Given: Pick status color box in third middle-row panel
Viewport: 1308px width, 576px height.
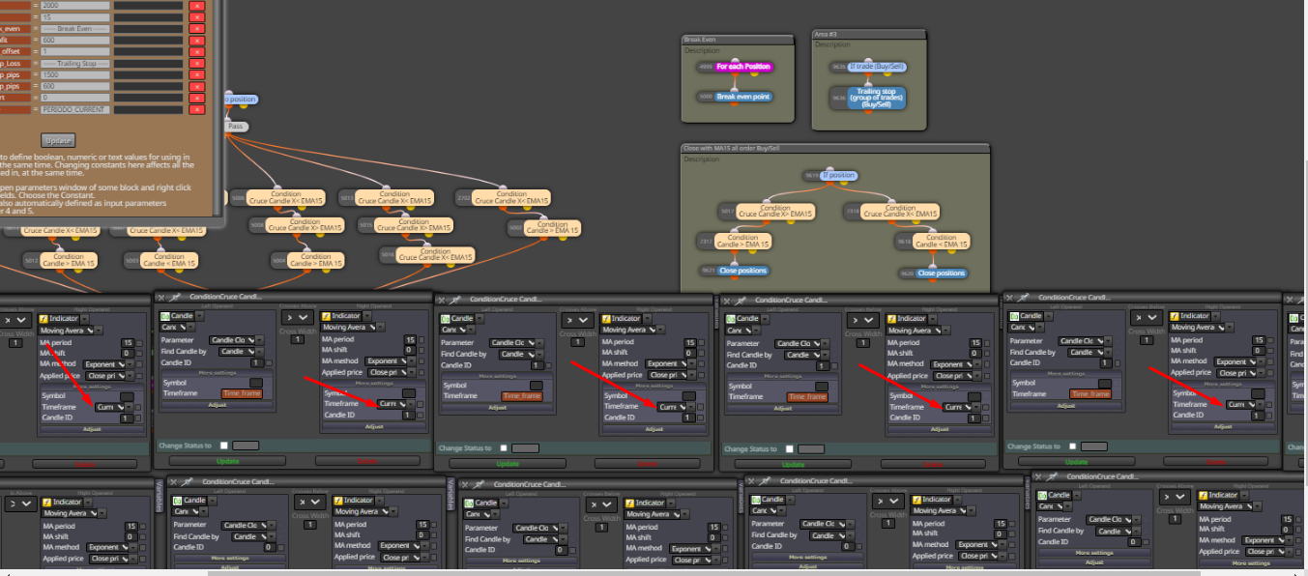Looking at the screenshot, I should click(810, 448).
